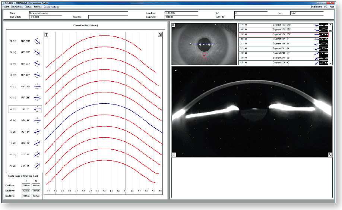Image resolution: width=342 pixels, height=210 pixels.
Task: Click orientation icon of profile row 40
Action: click(x=37, y=64)
